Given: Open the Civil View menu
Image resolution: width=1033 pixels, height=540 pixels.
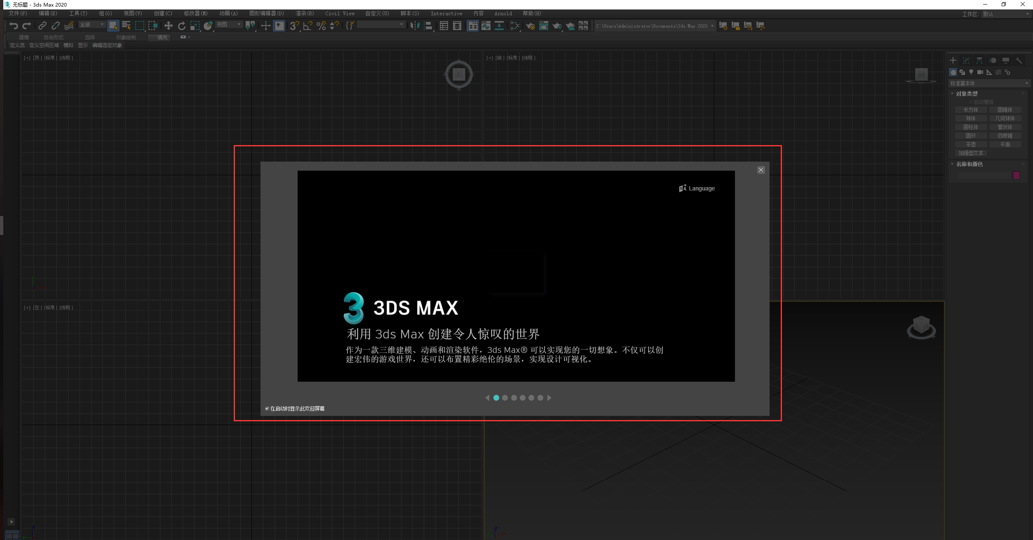Looking at the screenshot, I should click(340, 14).
